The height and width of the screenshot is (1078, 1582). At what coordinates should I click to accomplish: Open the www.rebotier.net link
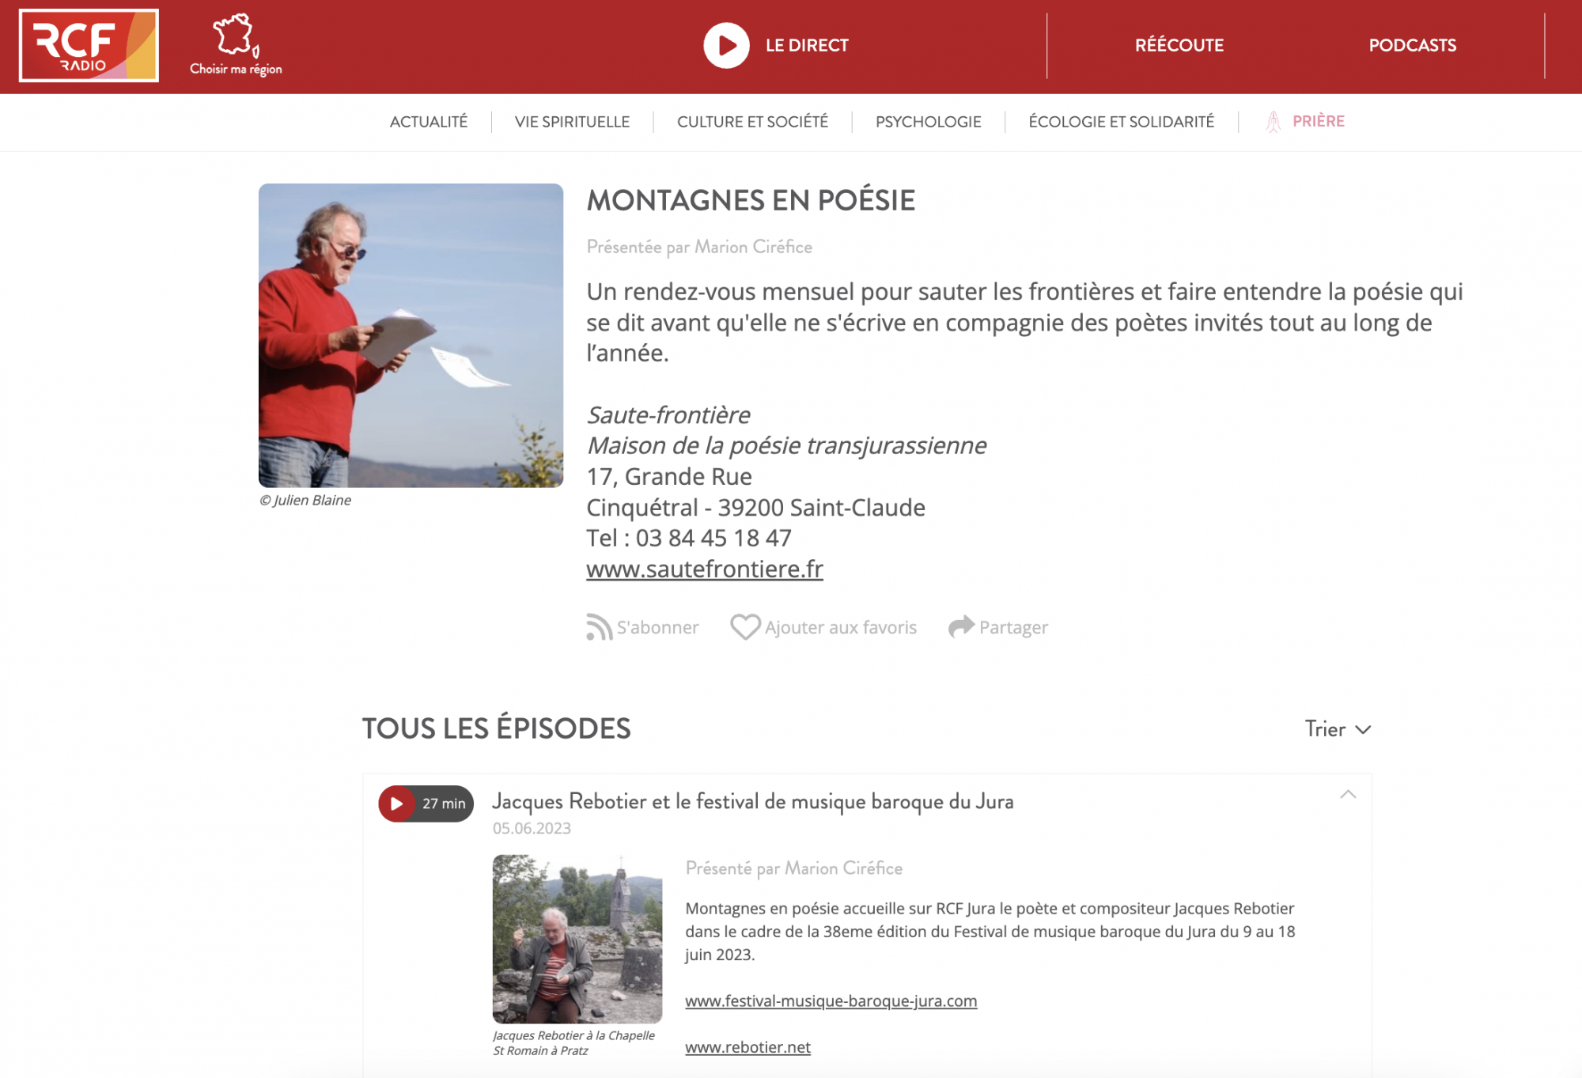(x=748, y=1047)
